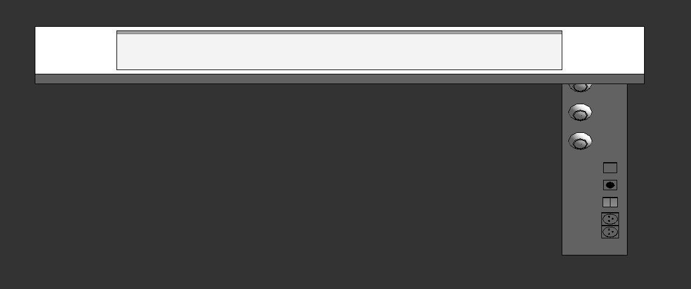Select the inner ring of the middle dome
This screenshot has height=289, width=691.
tap(581, 115)
